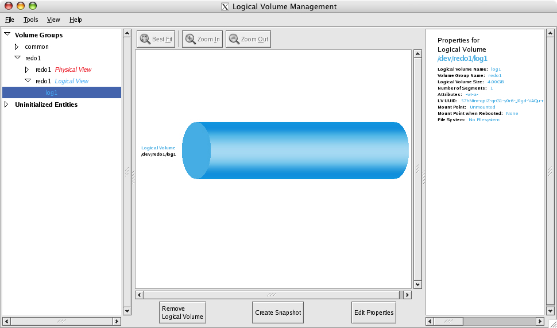Click the Best Fit magnifier icon
557x328 pixels.
pos(145,39)
